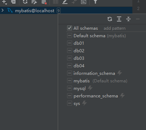This screenshot has width=146, height=130.
Task: Click the Duplicate data source icon
Action: (x=13, y=2)
